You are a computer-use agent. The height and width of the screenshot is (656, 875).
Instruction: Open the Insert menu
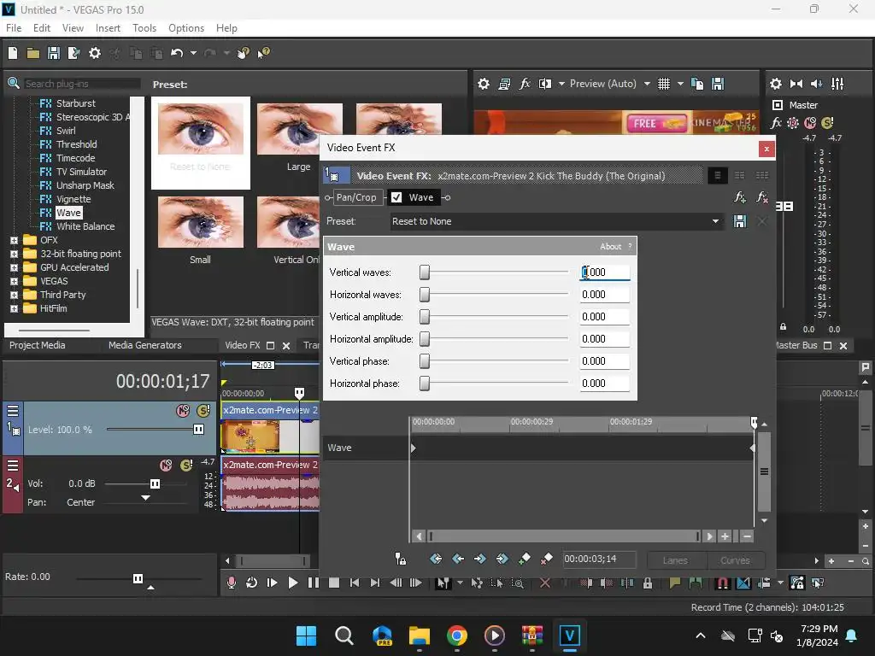108,28
